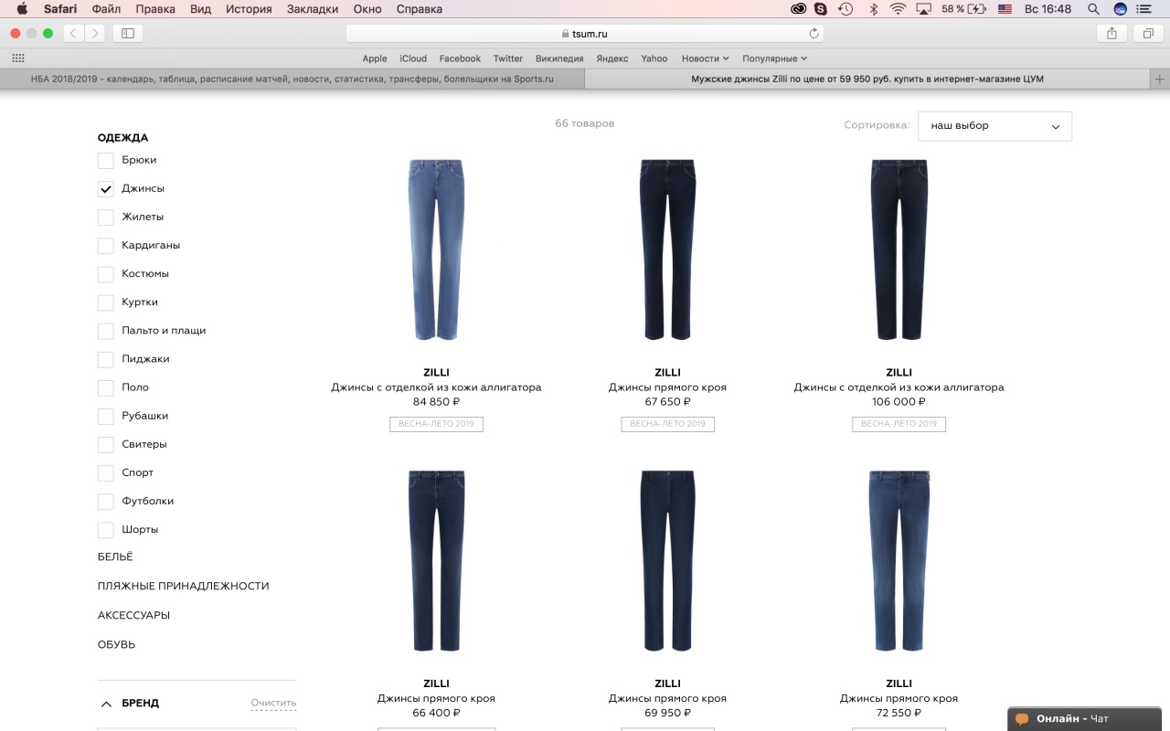
Task: Open the sort dropdown 'наш выбор'
Action: [x=994, y=126]
